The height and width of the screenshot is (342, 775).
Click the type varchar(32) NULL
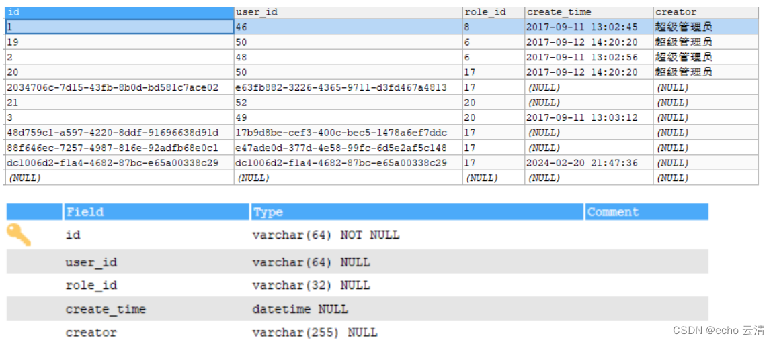pyautogui.click(x=311, y=285)
